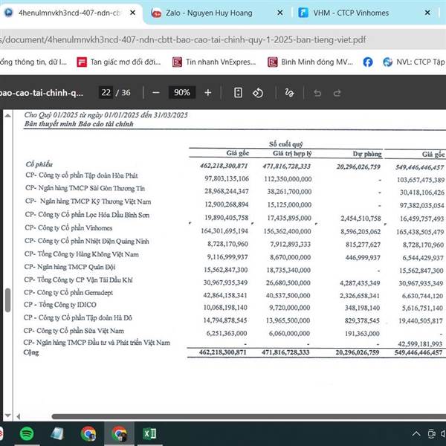Open the notepad-like taskbar app
Viewport: 446px width, 446px height.
[57, 434]
